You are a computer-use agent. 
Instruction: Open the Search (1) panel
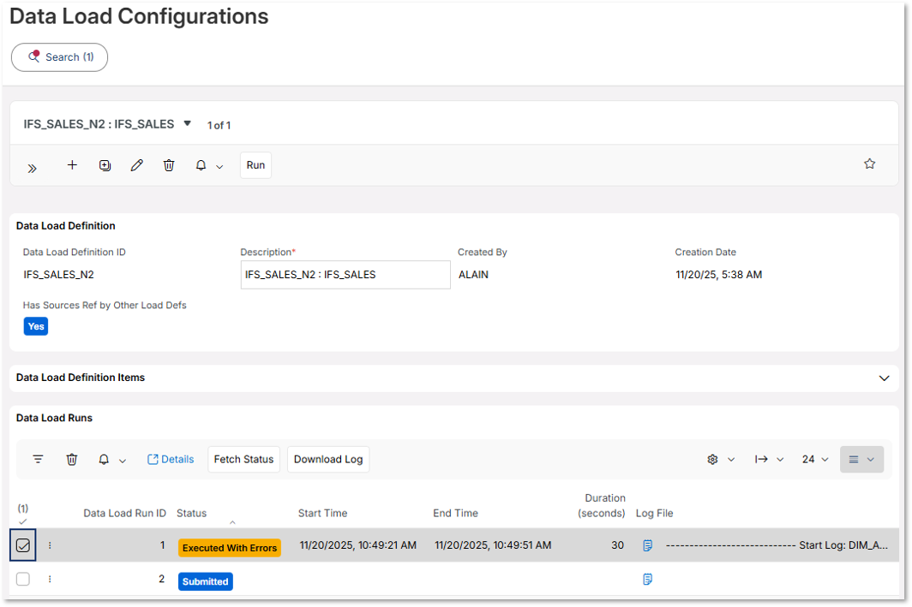[59, 57]
